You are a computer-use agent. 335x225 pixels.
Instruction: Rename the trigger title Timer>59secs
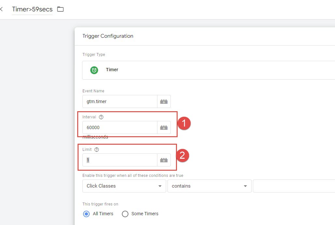[x=32, y=9]
